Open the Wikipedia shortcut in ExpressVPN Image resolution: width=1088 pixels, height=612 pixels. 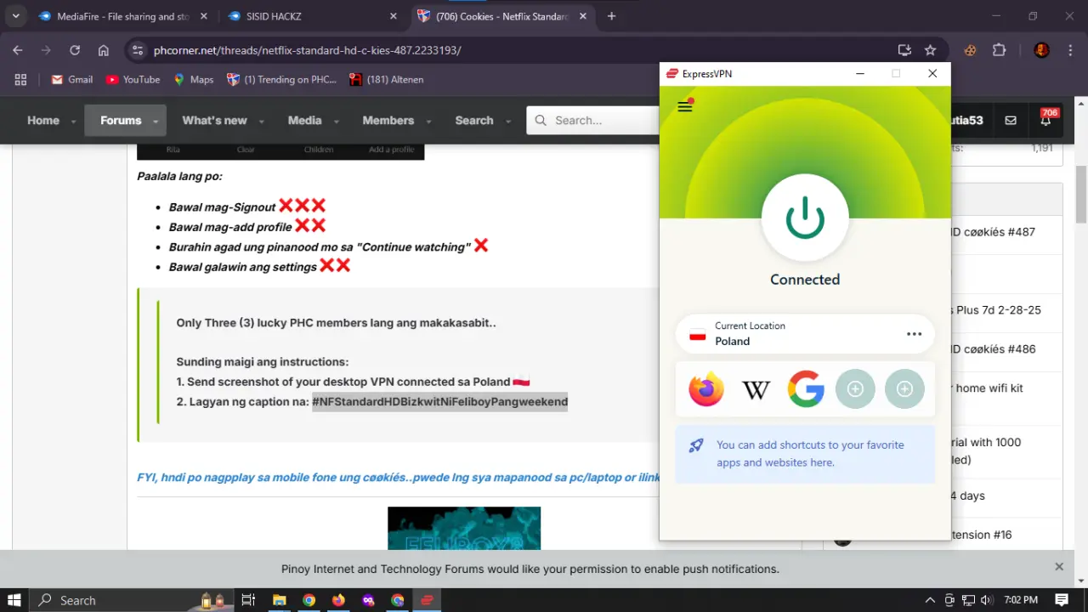click(756, 389)
